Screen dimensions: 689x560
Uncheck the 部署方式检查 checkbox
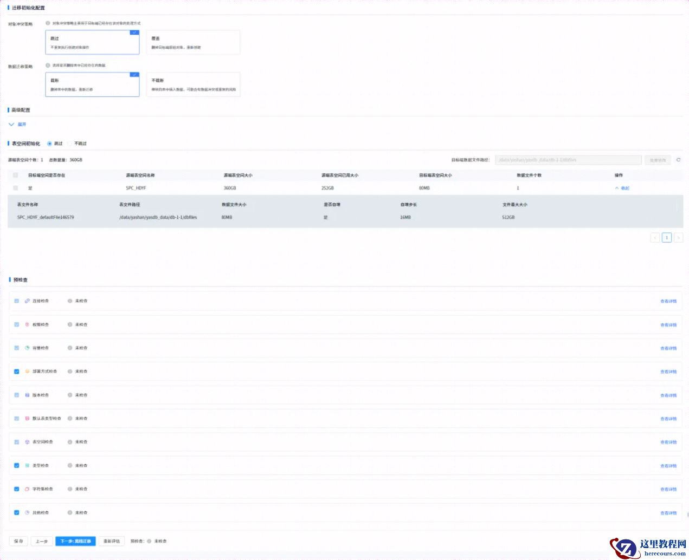pos(16,372)
